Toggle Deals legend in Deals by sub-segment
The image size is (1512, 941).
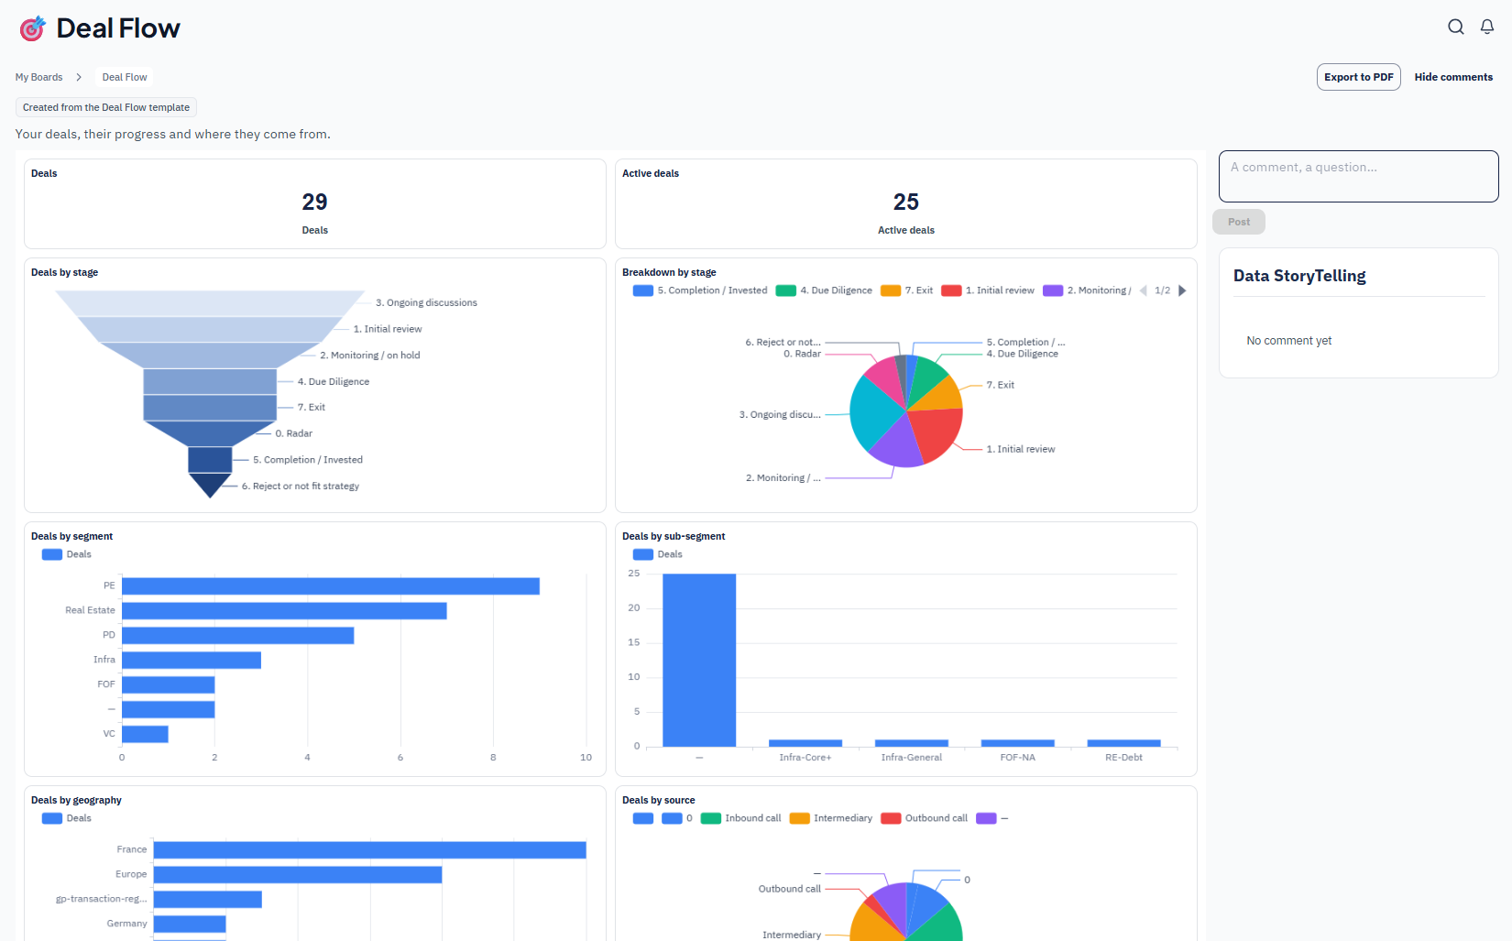click(658, 554)
